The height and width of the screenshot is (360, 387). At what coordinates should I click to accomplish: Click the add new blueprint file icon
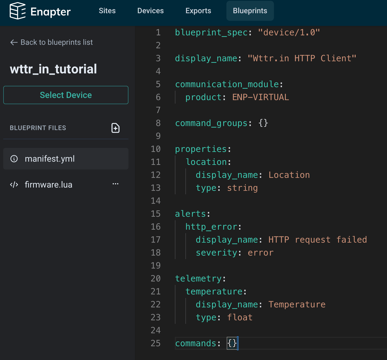coord(116,128)
